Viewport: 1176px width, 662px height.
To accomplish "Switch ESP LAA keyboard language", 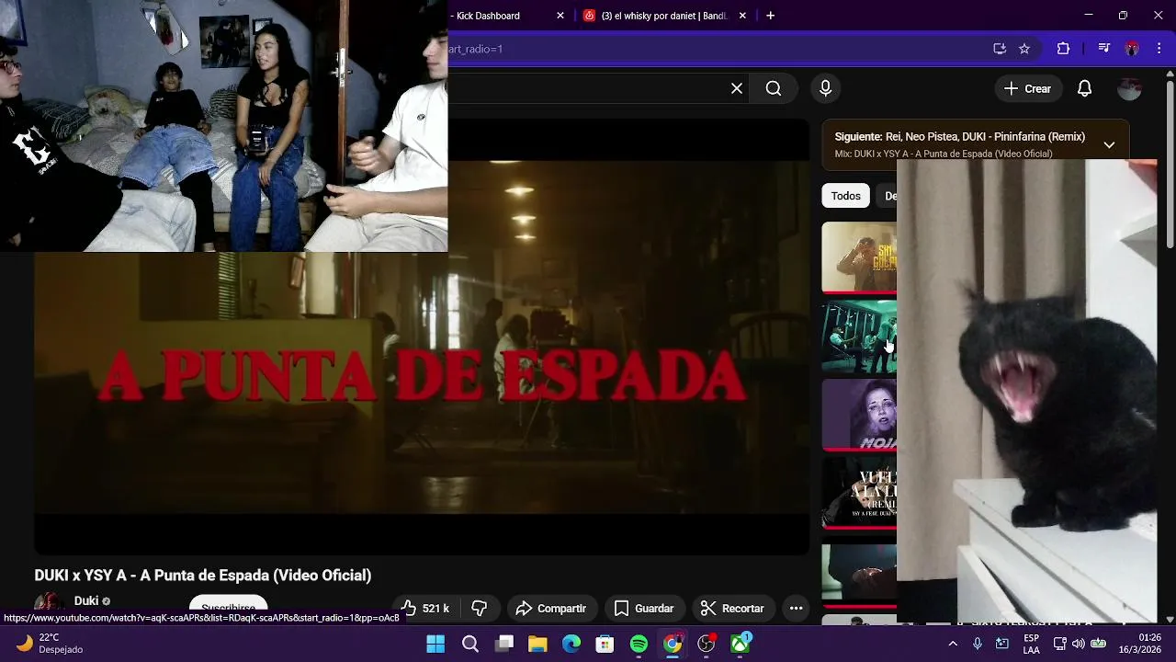I will tap(1032, 644).
